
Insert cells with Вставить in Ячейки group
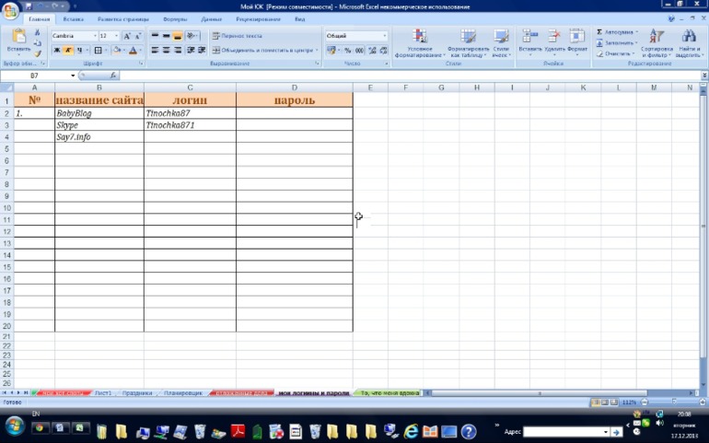[x=529, y=42]
